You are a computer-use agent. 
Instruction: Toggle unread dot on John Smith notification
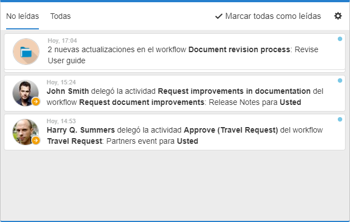340,80
